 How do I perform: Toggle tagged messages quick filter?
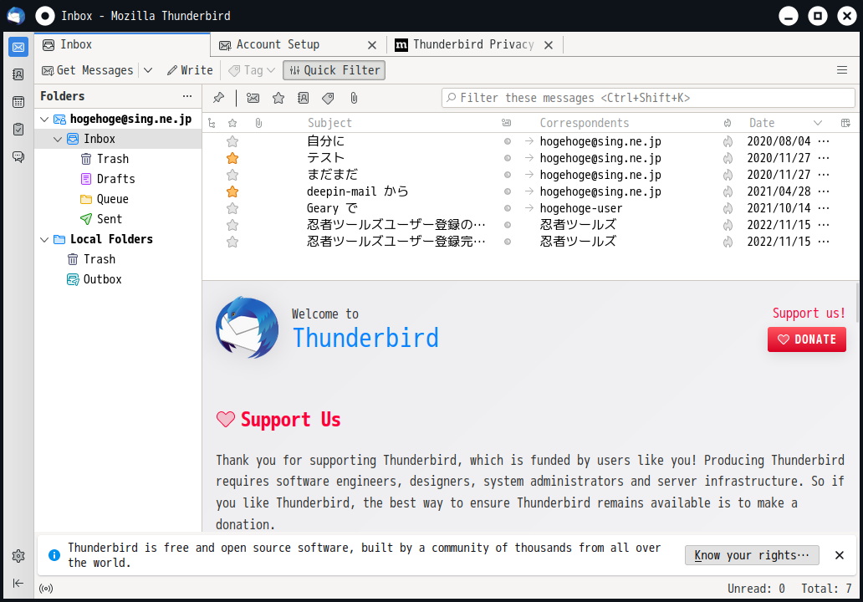coord(328,98)
